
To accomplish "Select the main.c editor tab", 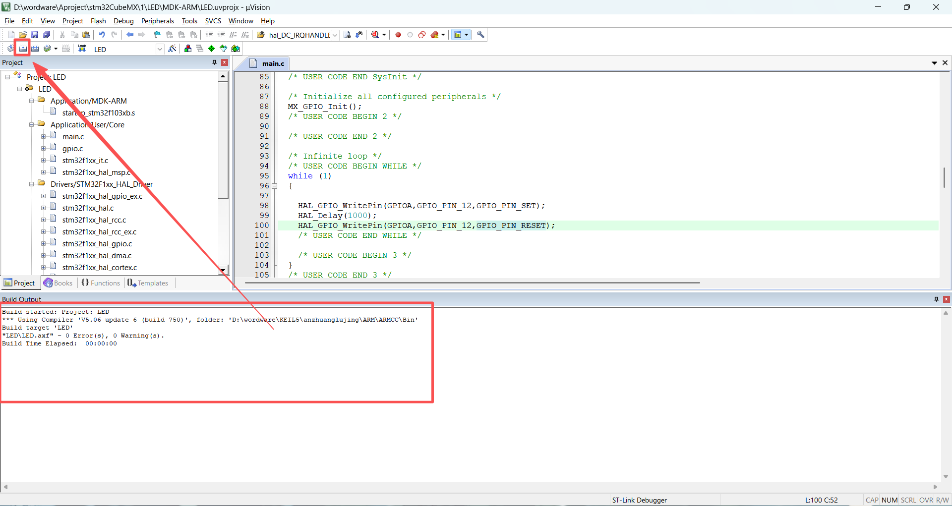I will [x=268, y=63].
